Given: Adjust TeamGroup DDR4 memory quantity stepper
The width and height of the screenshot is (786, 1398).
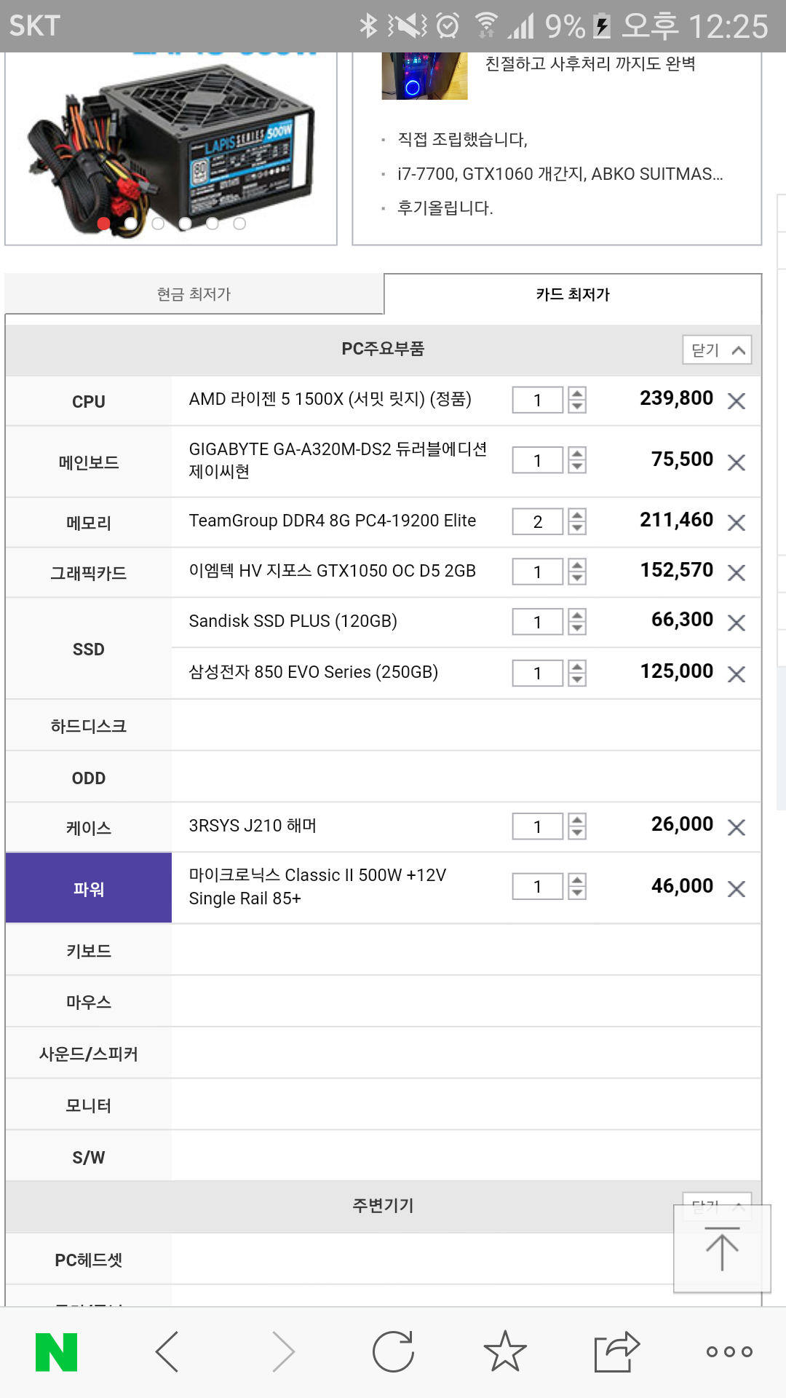Looking at the screenshot, I should coord(577,521).
